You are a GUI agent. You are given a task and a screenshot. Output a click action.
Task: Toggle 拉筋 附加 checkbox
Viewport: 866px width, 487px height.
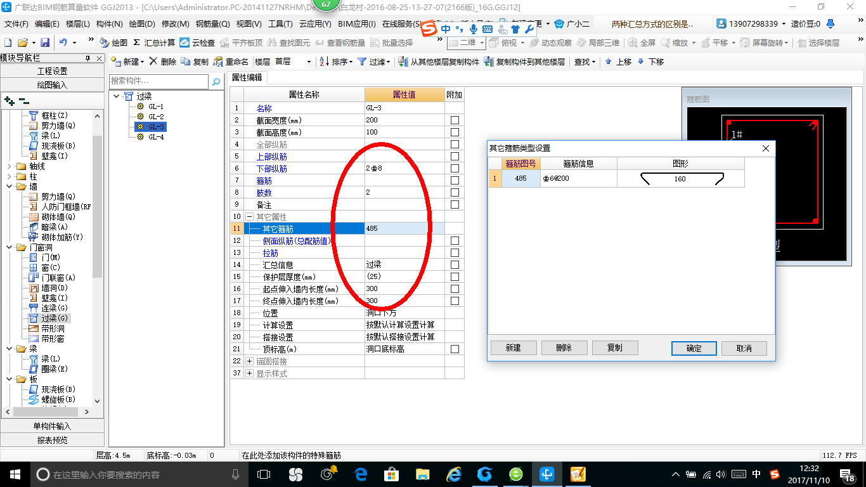point(455,252)
